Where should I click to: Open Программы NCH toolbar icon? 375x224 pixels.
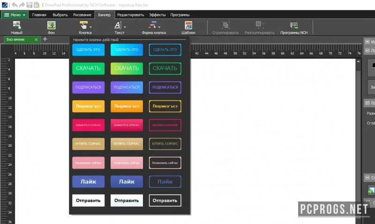tap(294, 25)
